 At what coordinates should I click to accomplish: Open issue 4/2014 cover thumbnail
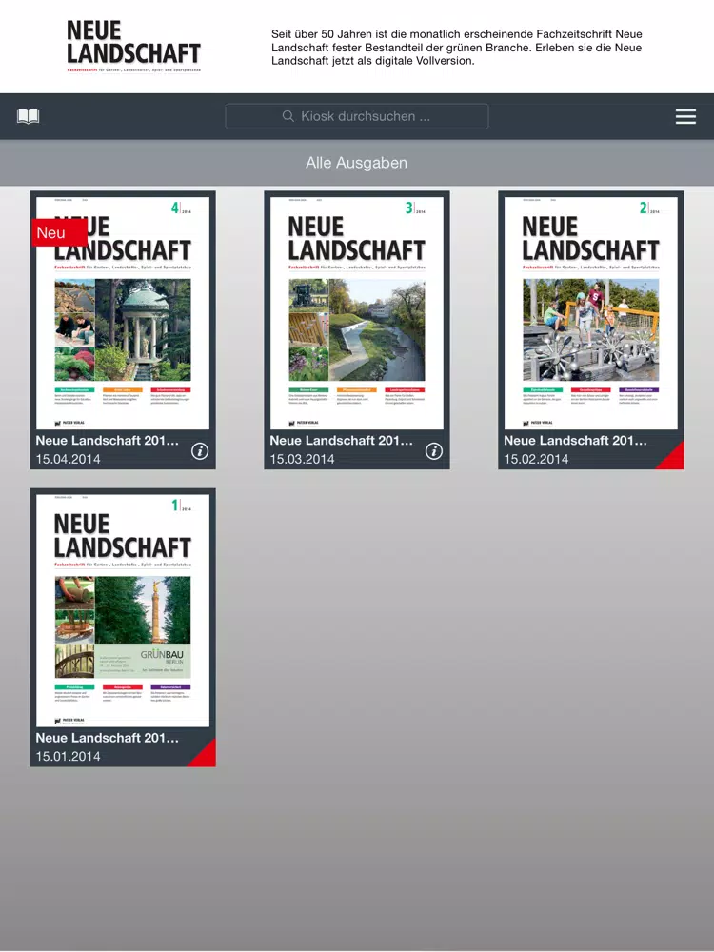coord(123,312)
